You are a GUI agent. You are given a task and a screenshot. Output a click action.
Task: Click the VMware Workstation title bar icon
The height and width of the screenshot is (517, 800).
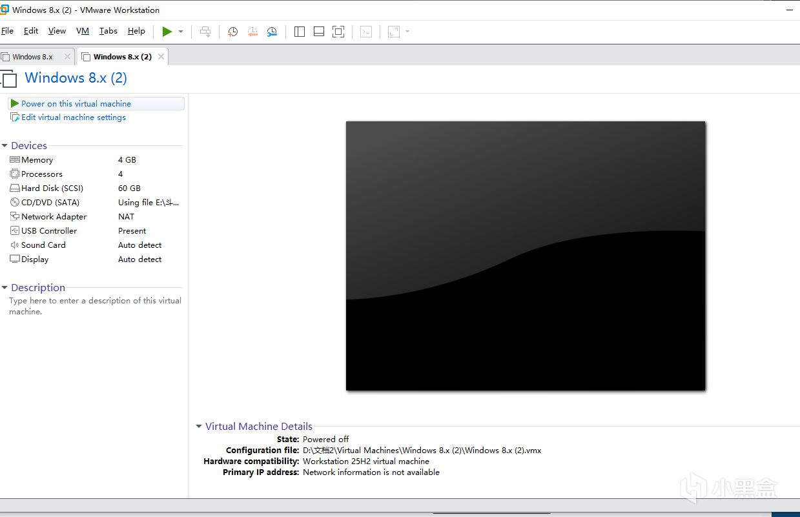(5, 9)
